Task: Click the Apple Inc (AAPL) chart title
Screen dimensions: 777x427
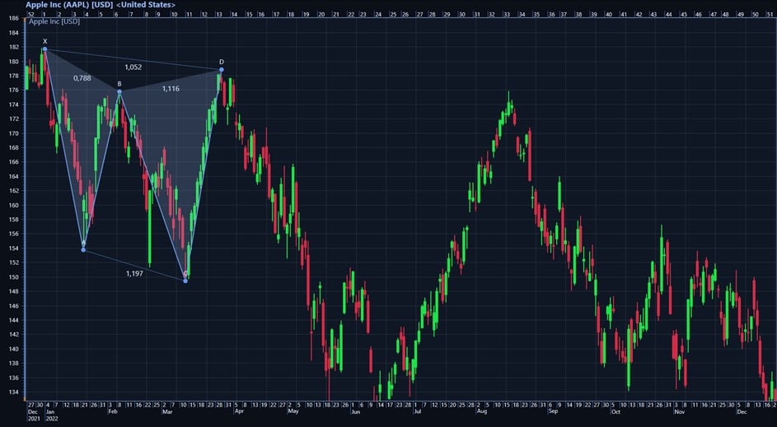Action: point(100,5)
